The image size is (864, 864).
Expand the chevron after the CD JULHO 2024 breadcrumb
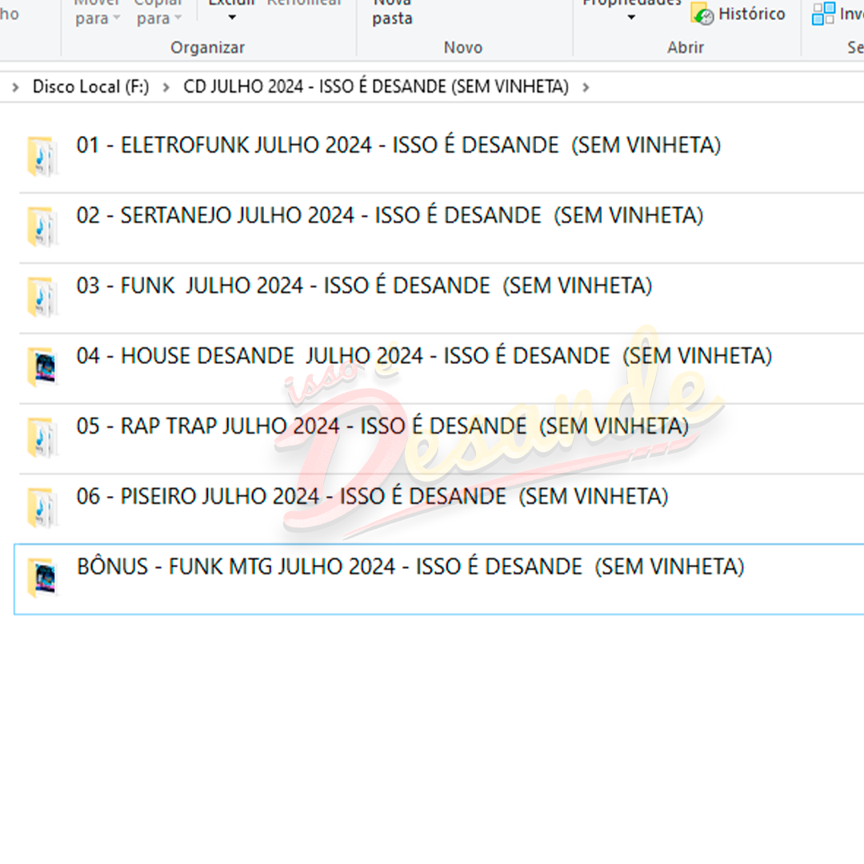(x=586, y=87)
